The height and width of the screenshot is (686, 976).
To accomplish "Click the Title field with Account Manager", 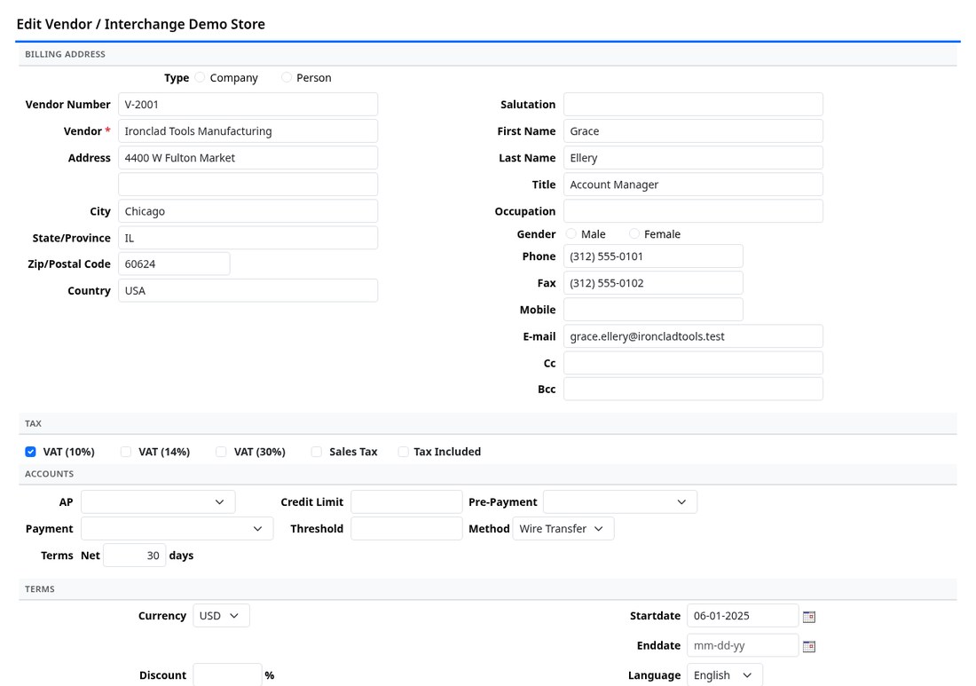I will 693,185.
